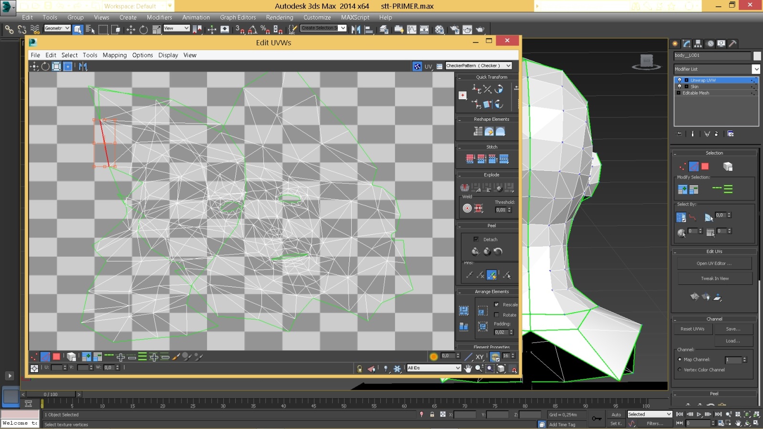Click the Soft Selection orange circle icon
This screenshot has height=429, width=763.
tap(434, 356)
